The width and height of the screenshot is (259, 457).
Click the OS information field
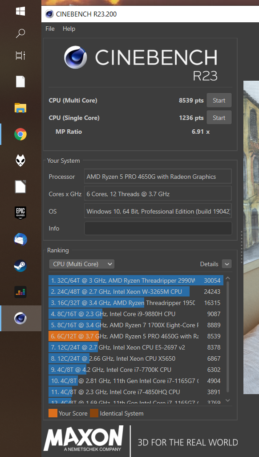click(158, 211)
